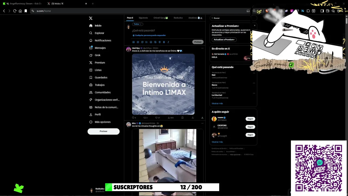Apply italic formatting in composer
Viewport: 348px width, 196px height.
(168, 42)
